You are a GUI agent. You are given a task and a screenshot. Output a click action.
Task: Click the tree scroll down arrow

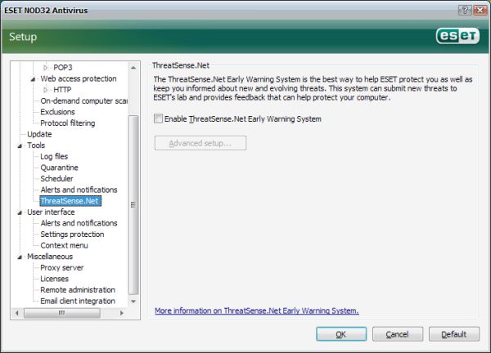pyautogui.click(x=133, y=302)
